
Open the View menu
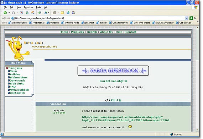(x=19, y=7)
